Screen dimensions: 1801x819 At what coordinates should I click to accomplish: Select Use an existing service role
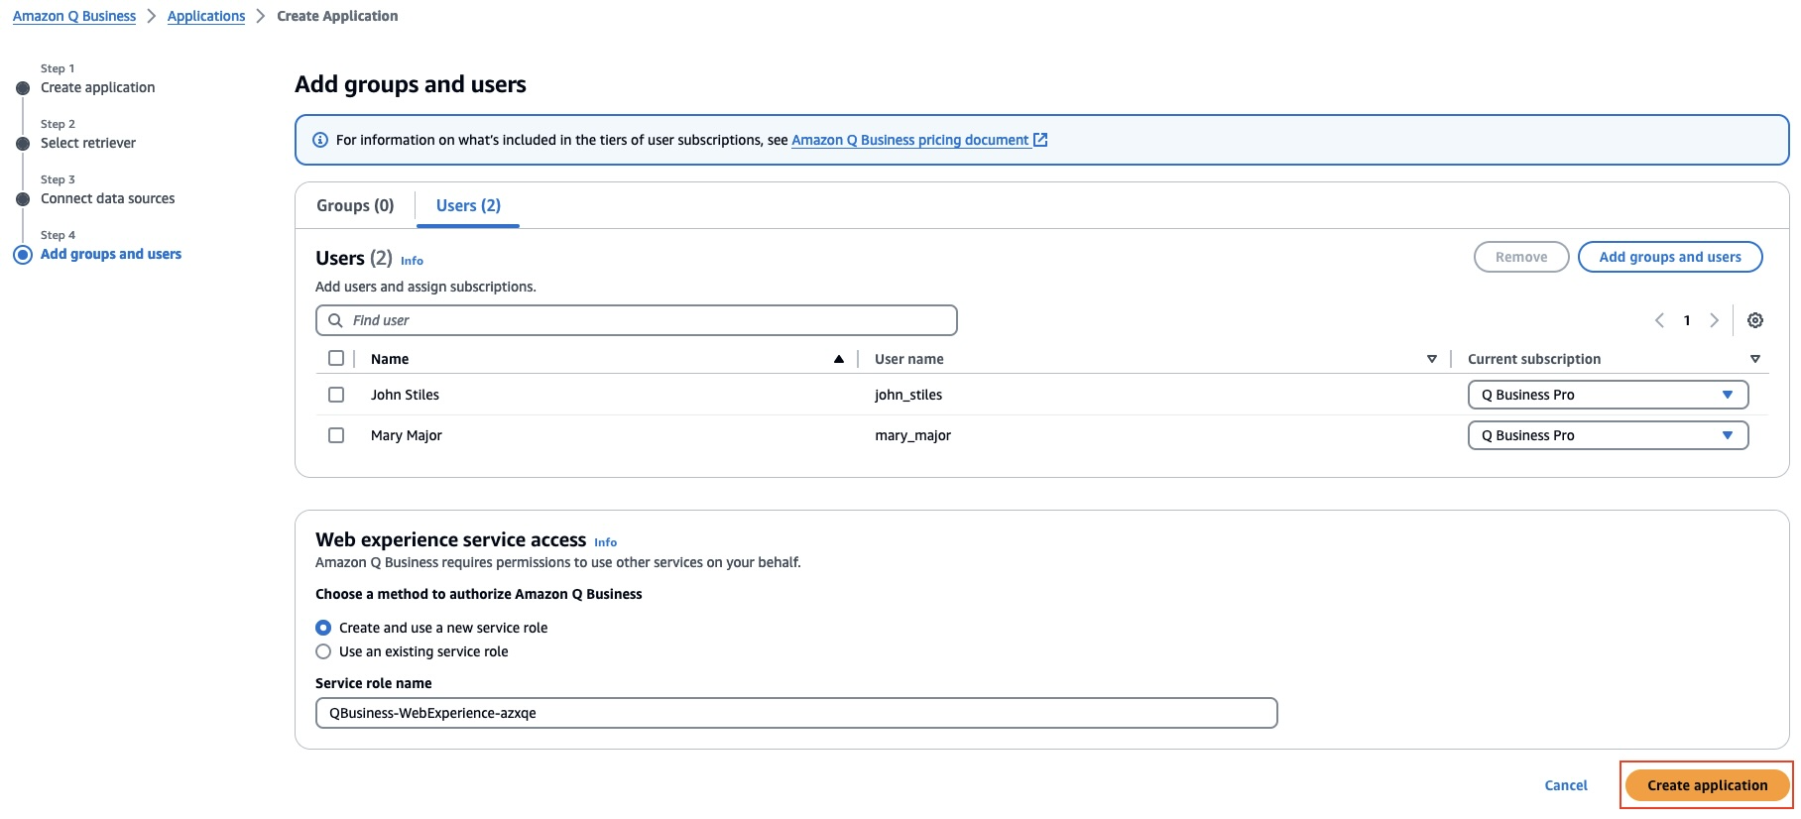[323, 651]
